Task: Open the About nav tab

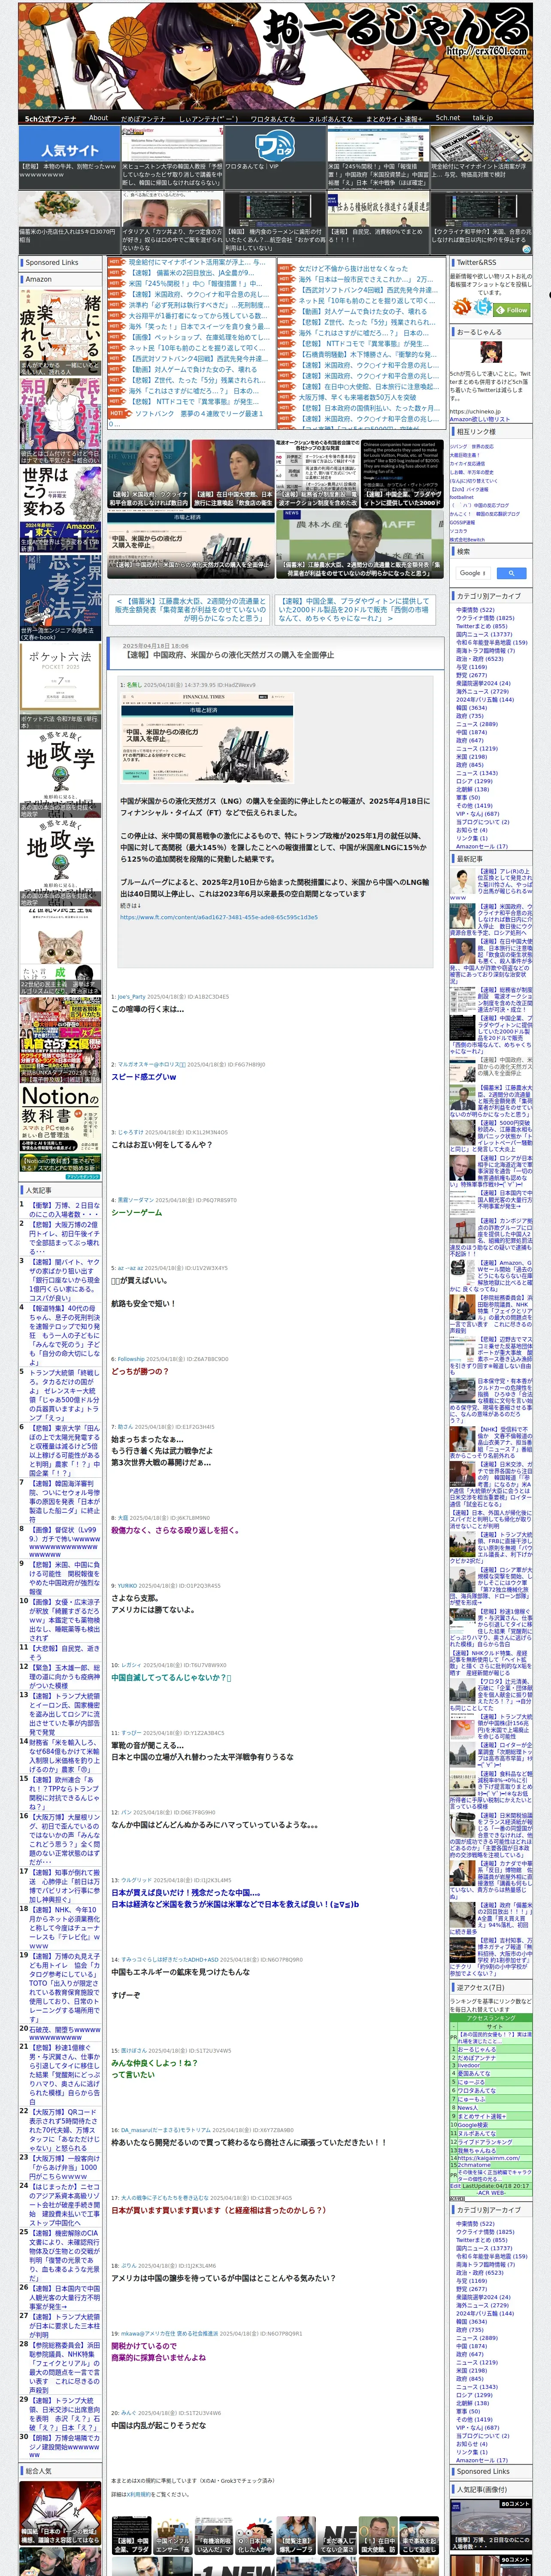Action: coord(98,118)
